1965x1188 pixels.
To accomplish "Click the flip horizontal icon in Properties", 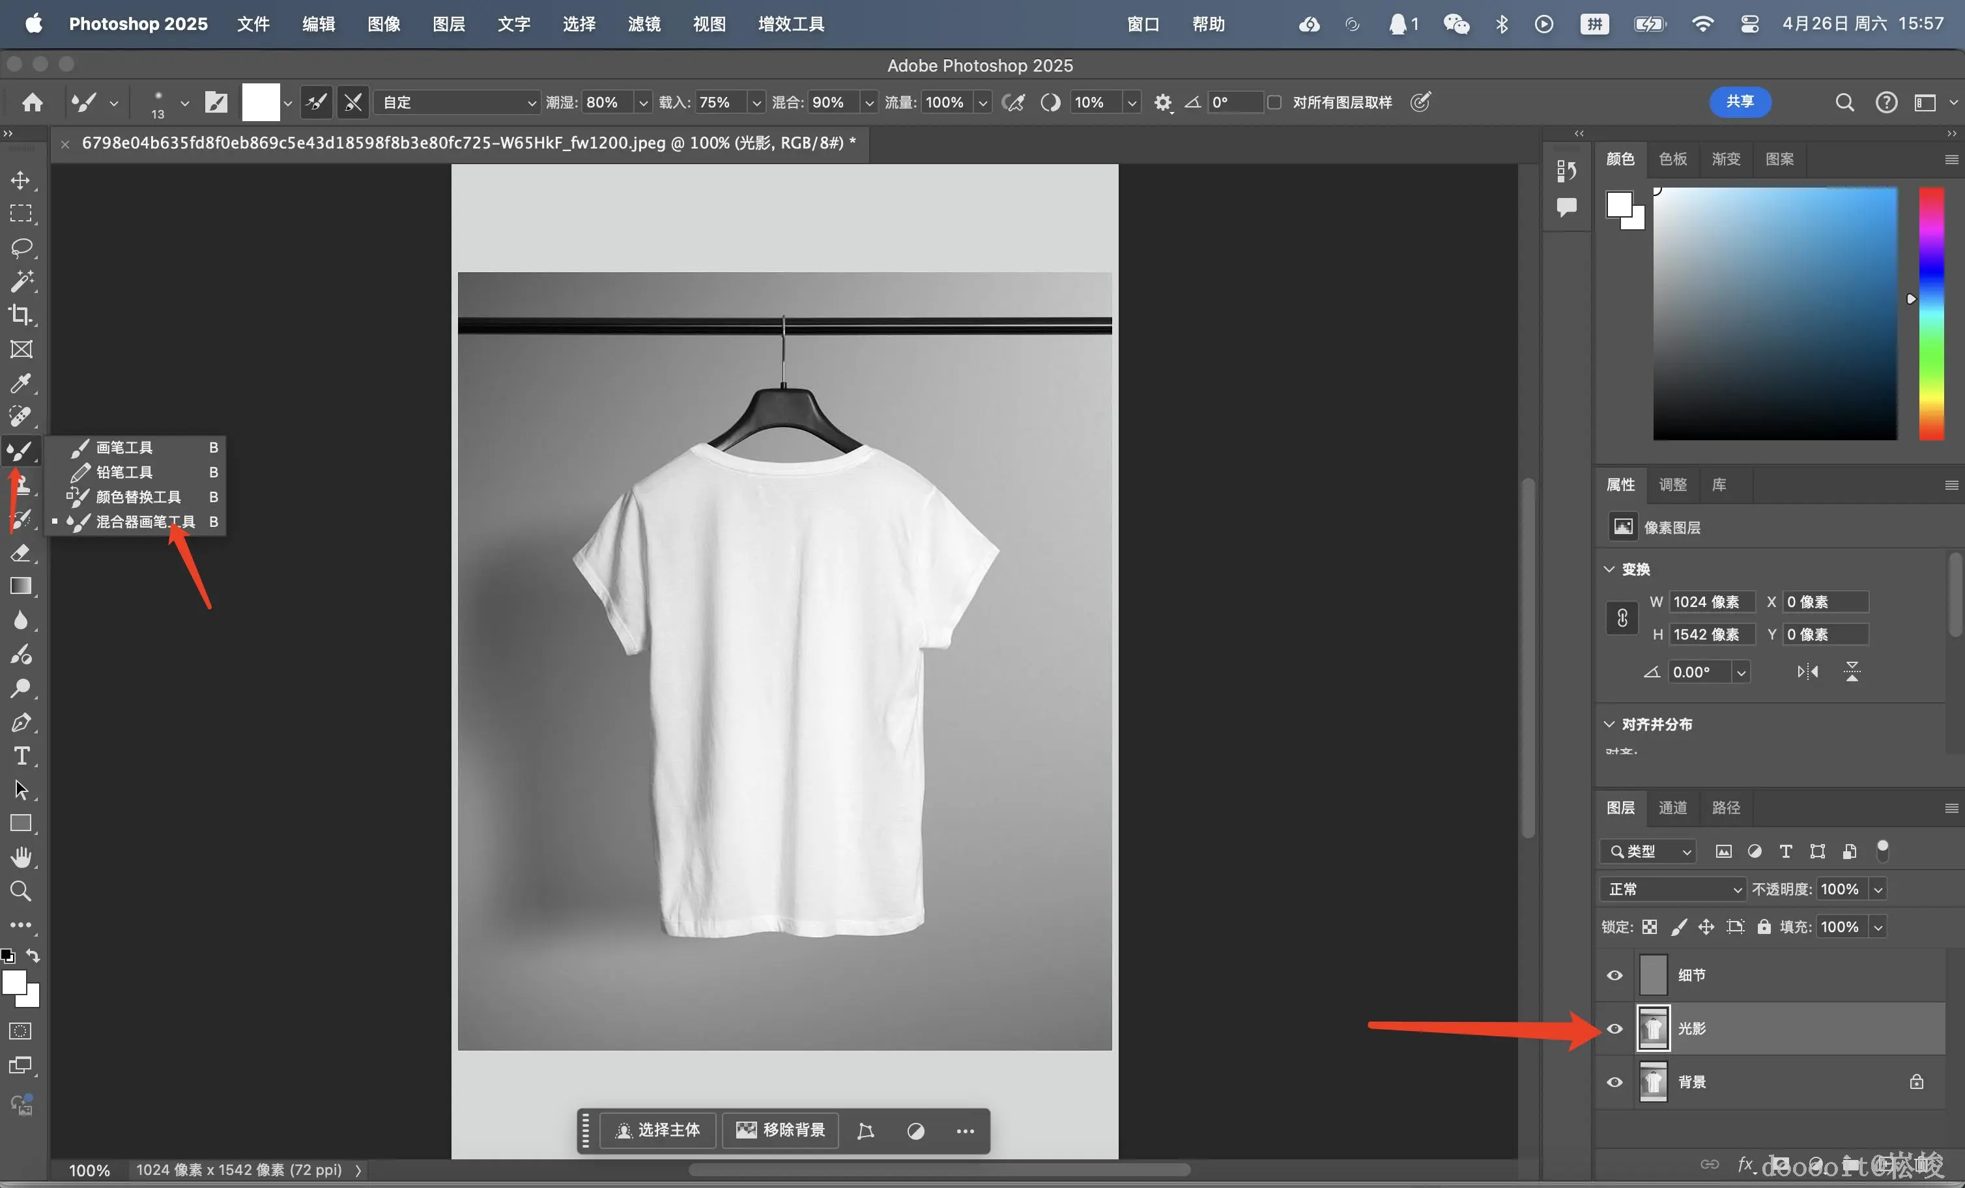I will (x=1807, y=672).
